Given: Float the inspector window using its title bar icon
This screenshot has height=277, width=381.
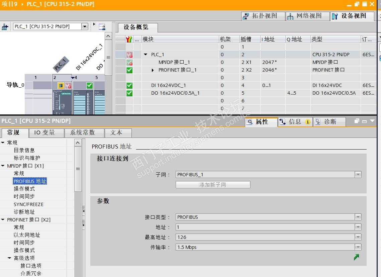Looking at the screenshot, I should (x=357, y=121).
